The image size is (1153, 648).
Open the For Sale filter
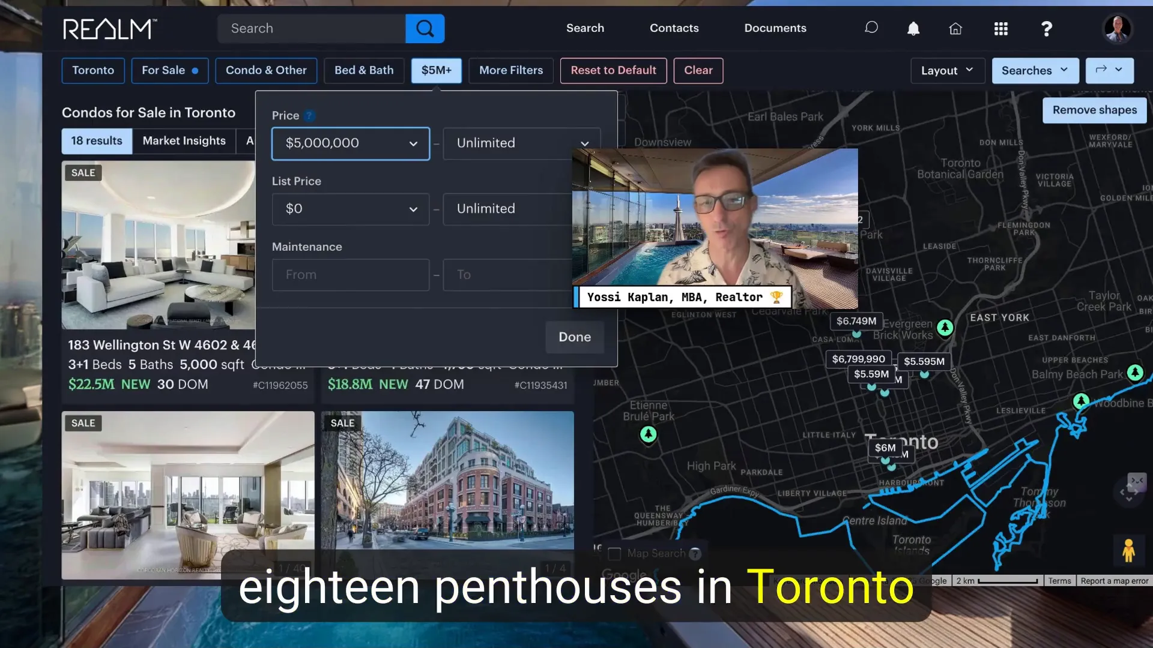pyautogui.click(x=170, y=70)
